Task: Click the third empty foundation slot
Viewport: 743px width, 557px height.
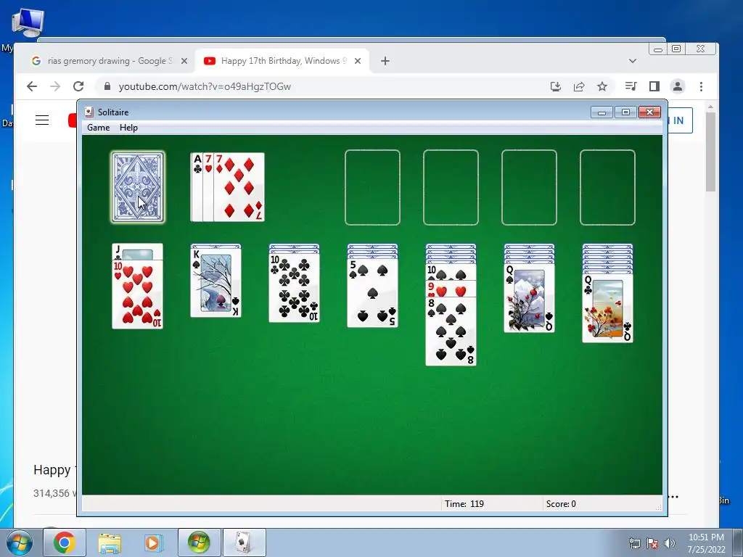Action: tap(529, 187)
